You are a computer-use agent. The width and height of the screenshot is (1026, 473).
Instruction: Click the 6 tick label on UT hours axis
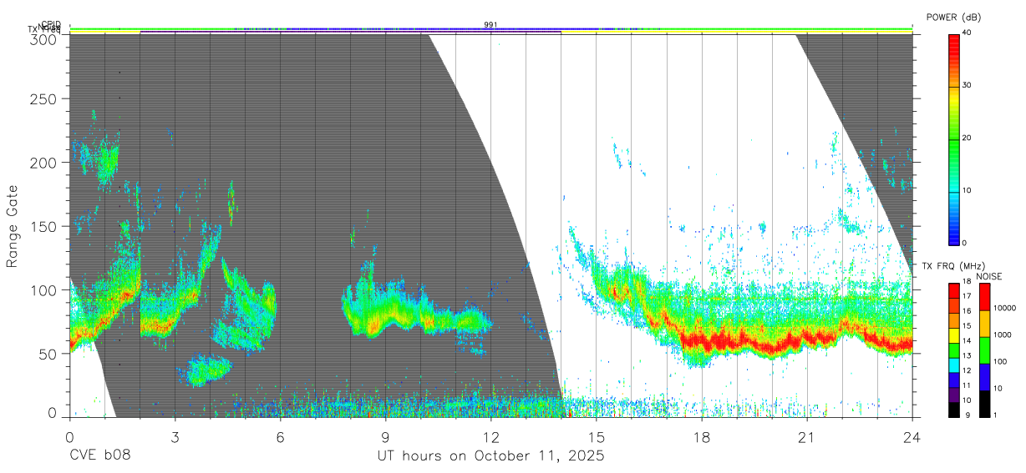pos(280,436)
